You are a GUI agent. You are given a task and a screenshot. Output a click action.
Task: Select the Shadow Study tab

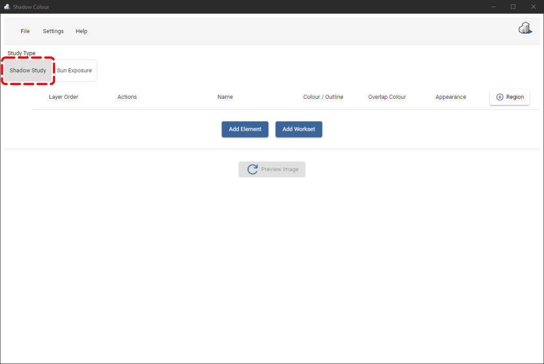click(28, 70)
